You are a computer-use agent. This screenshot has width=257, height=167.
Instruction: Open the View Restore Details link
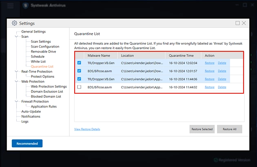87,129
